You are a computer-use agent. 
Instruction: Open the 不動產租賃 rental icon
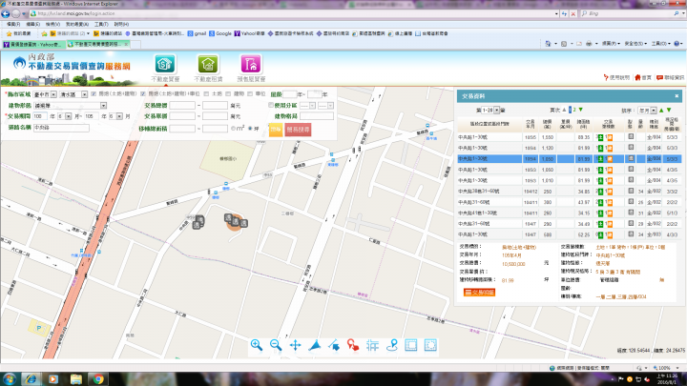coord(208,65)
